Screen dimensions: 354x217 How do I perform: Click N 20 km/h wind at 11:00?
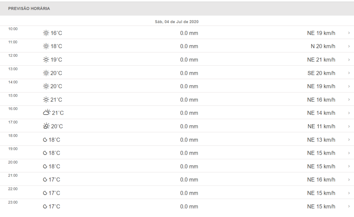(x=323, y=46)
